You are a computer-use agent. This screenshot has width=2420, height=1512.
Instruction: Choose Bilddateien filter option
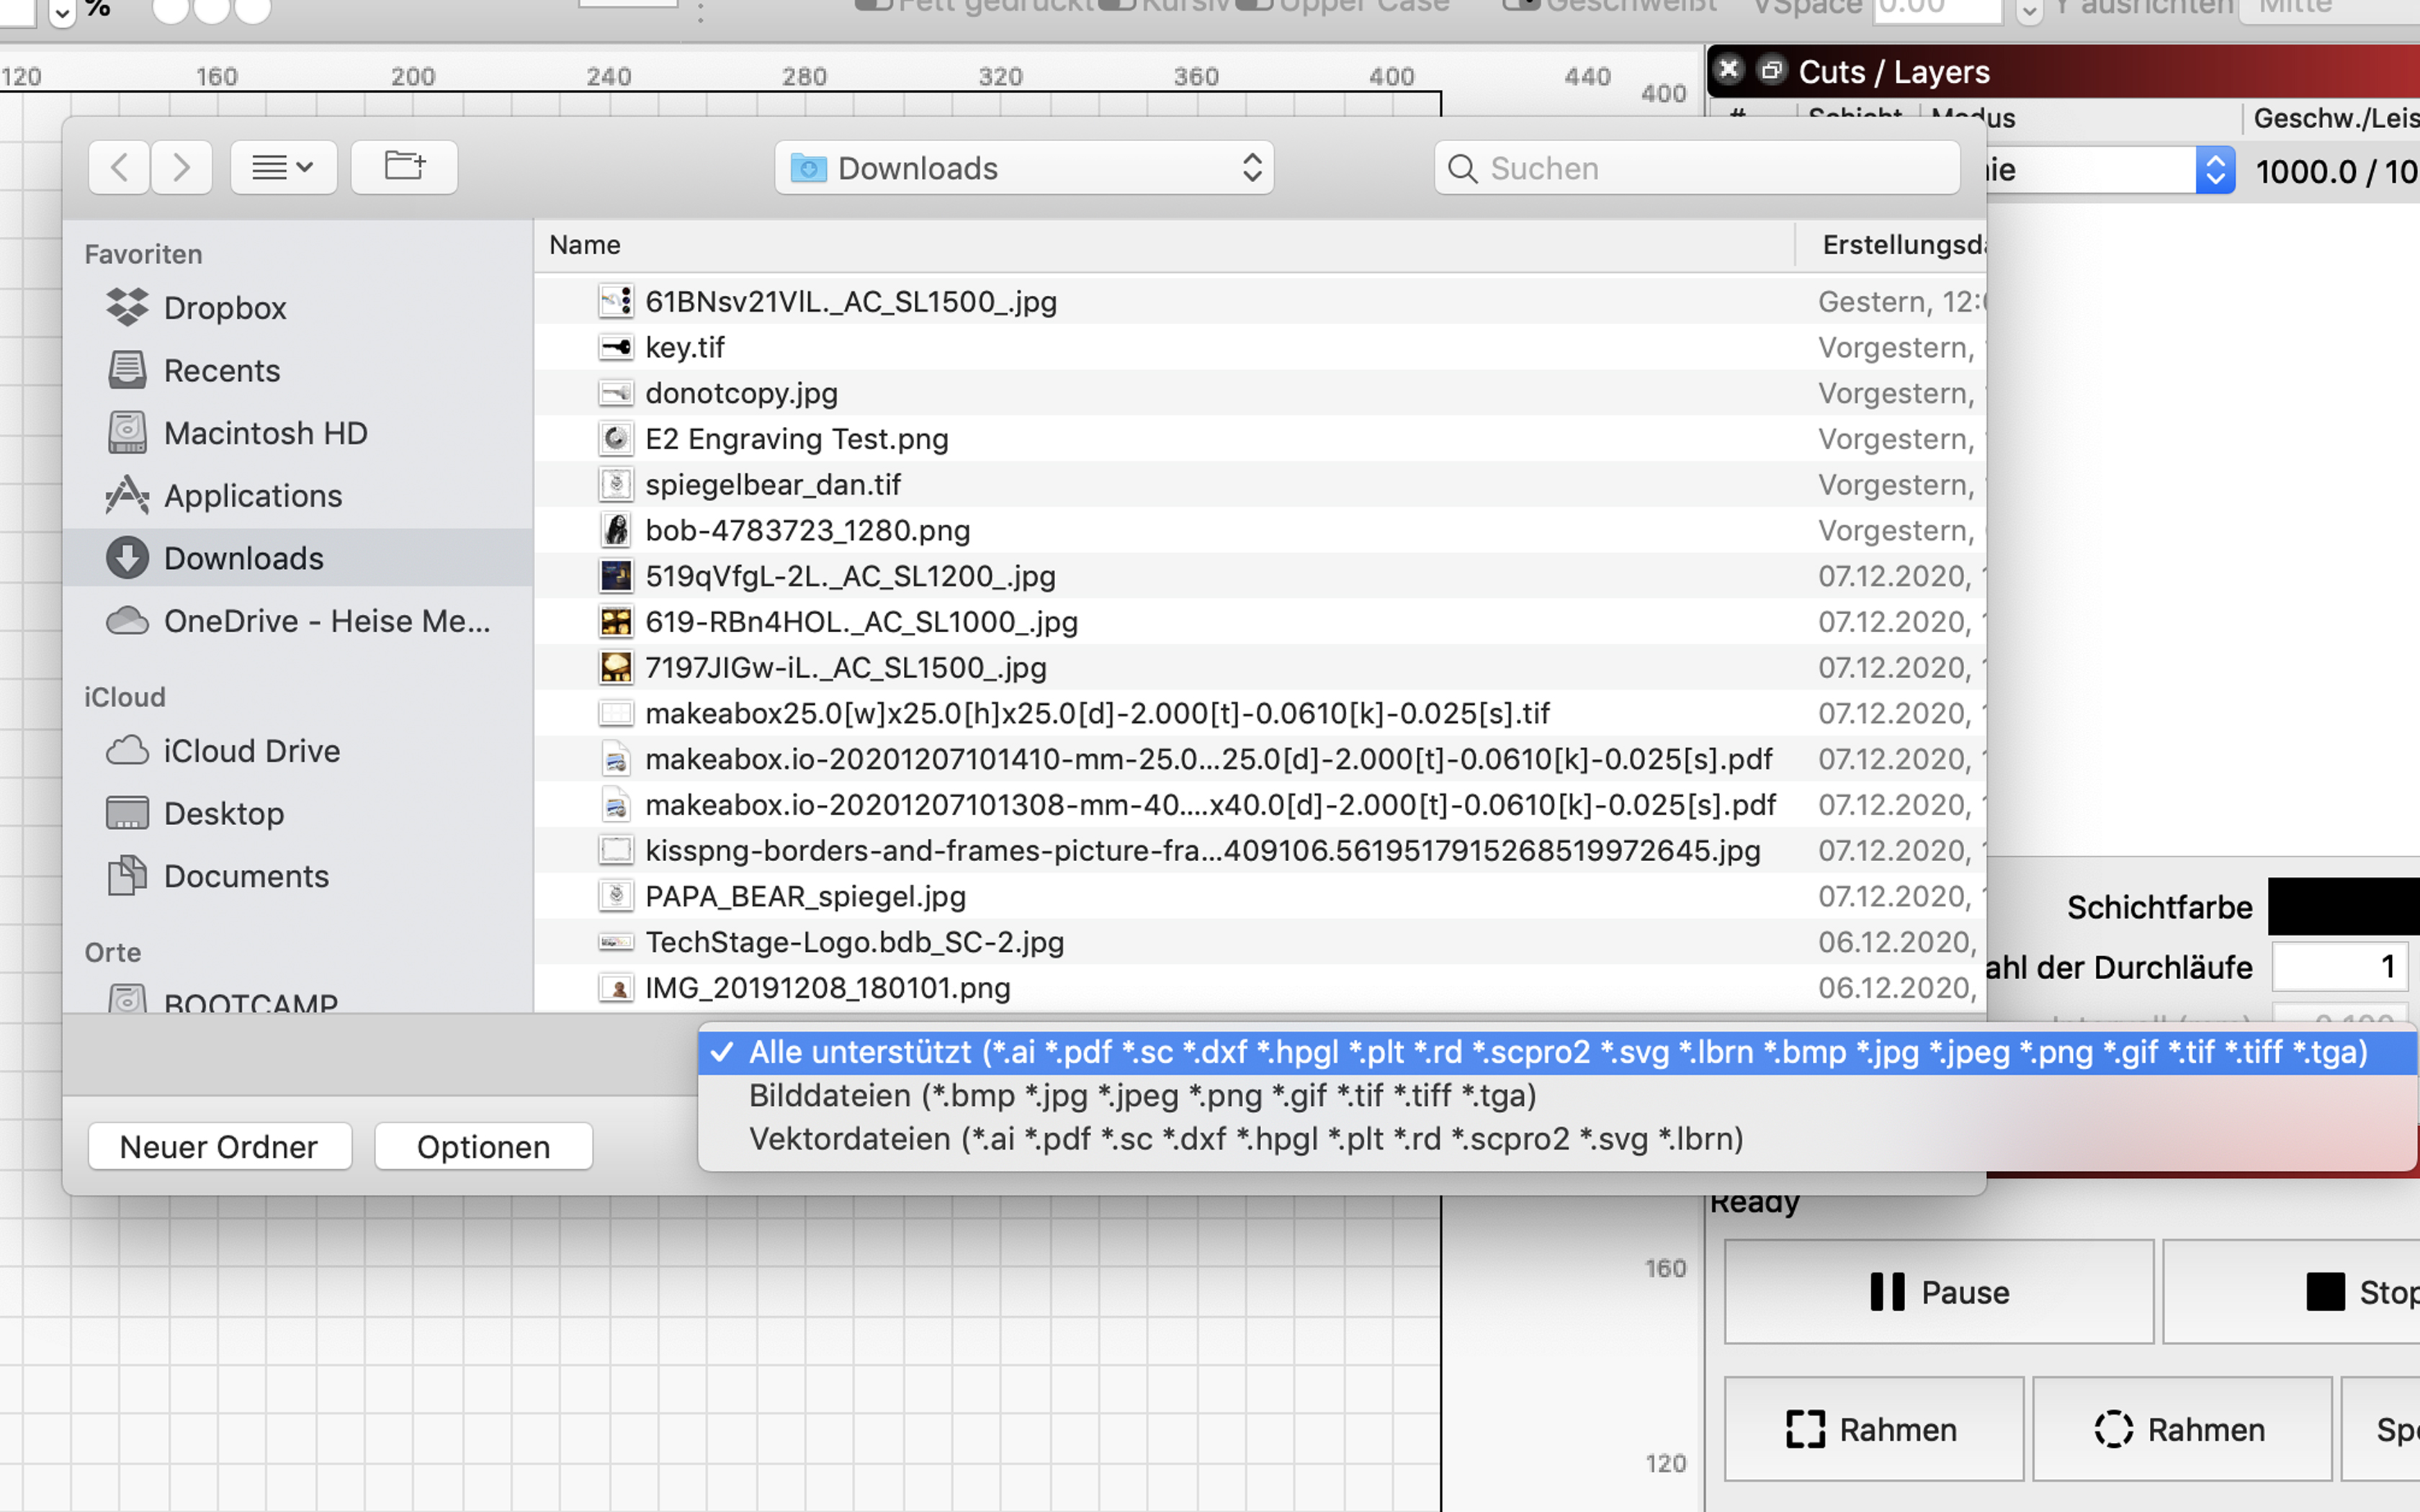pos(1141,1096)
